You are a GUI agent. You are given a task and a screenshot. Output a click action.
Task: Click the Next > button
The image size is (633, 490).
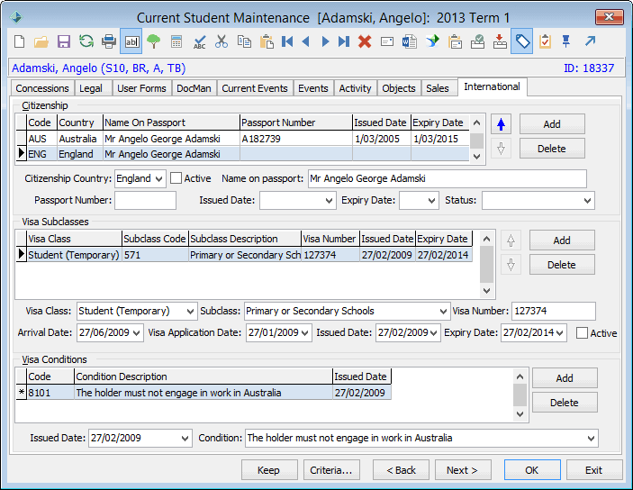(x=463, y=470)
